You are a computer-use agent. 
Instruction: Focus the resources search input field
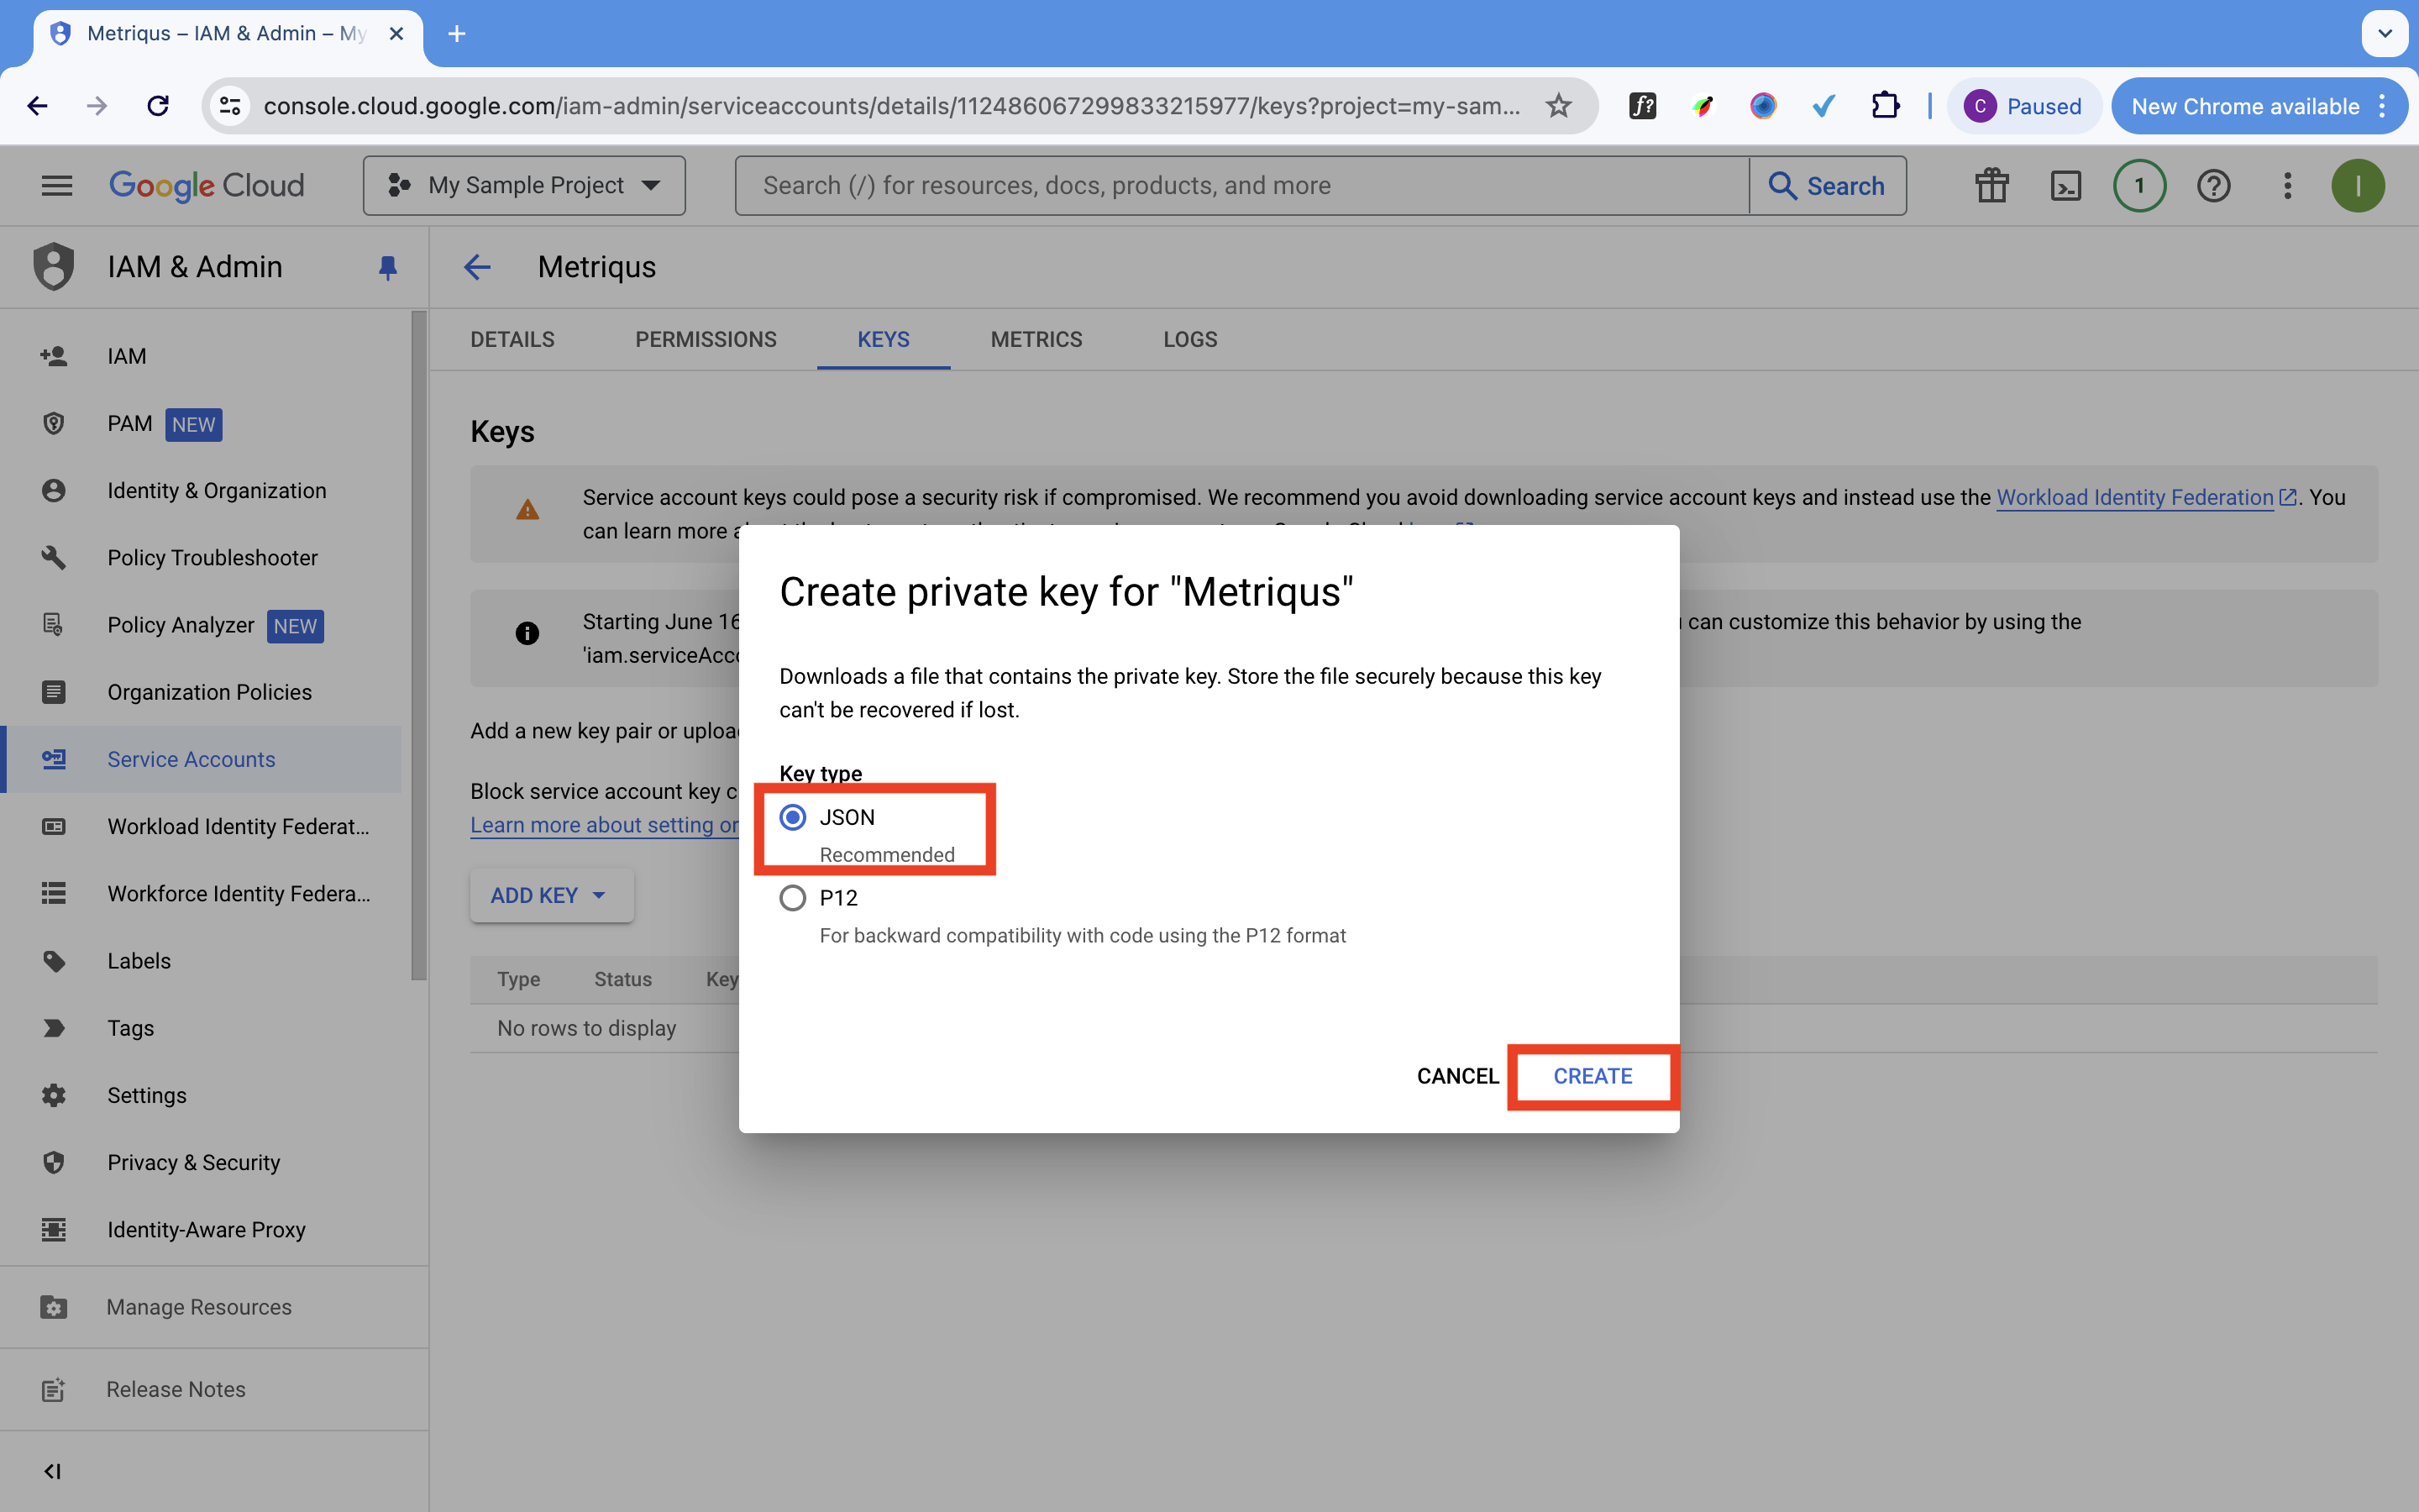1242,185
